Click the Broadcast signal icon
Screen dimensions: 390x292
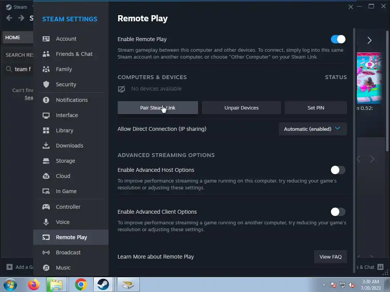coord(46,252)
